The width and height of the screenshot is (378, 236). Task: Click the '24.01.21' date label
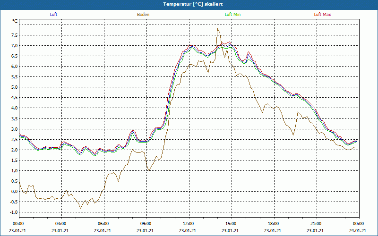(358, 231)
